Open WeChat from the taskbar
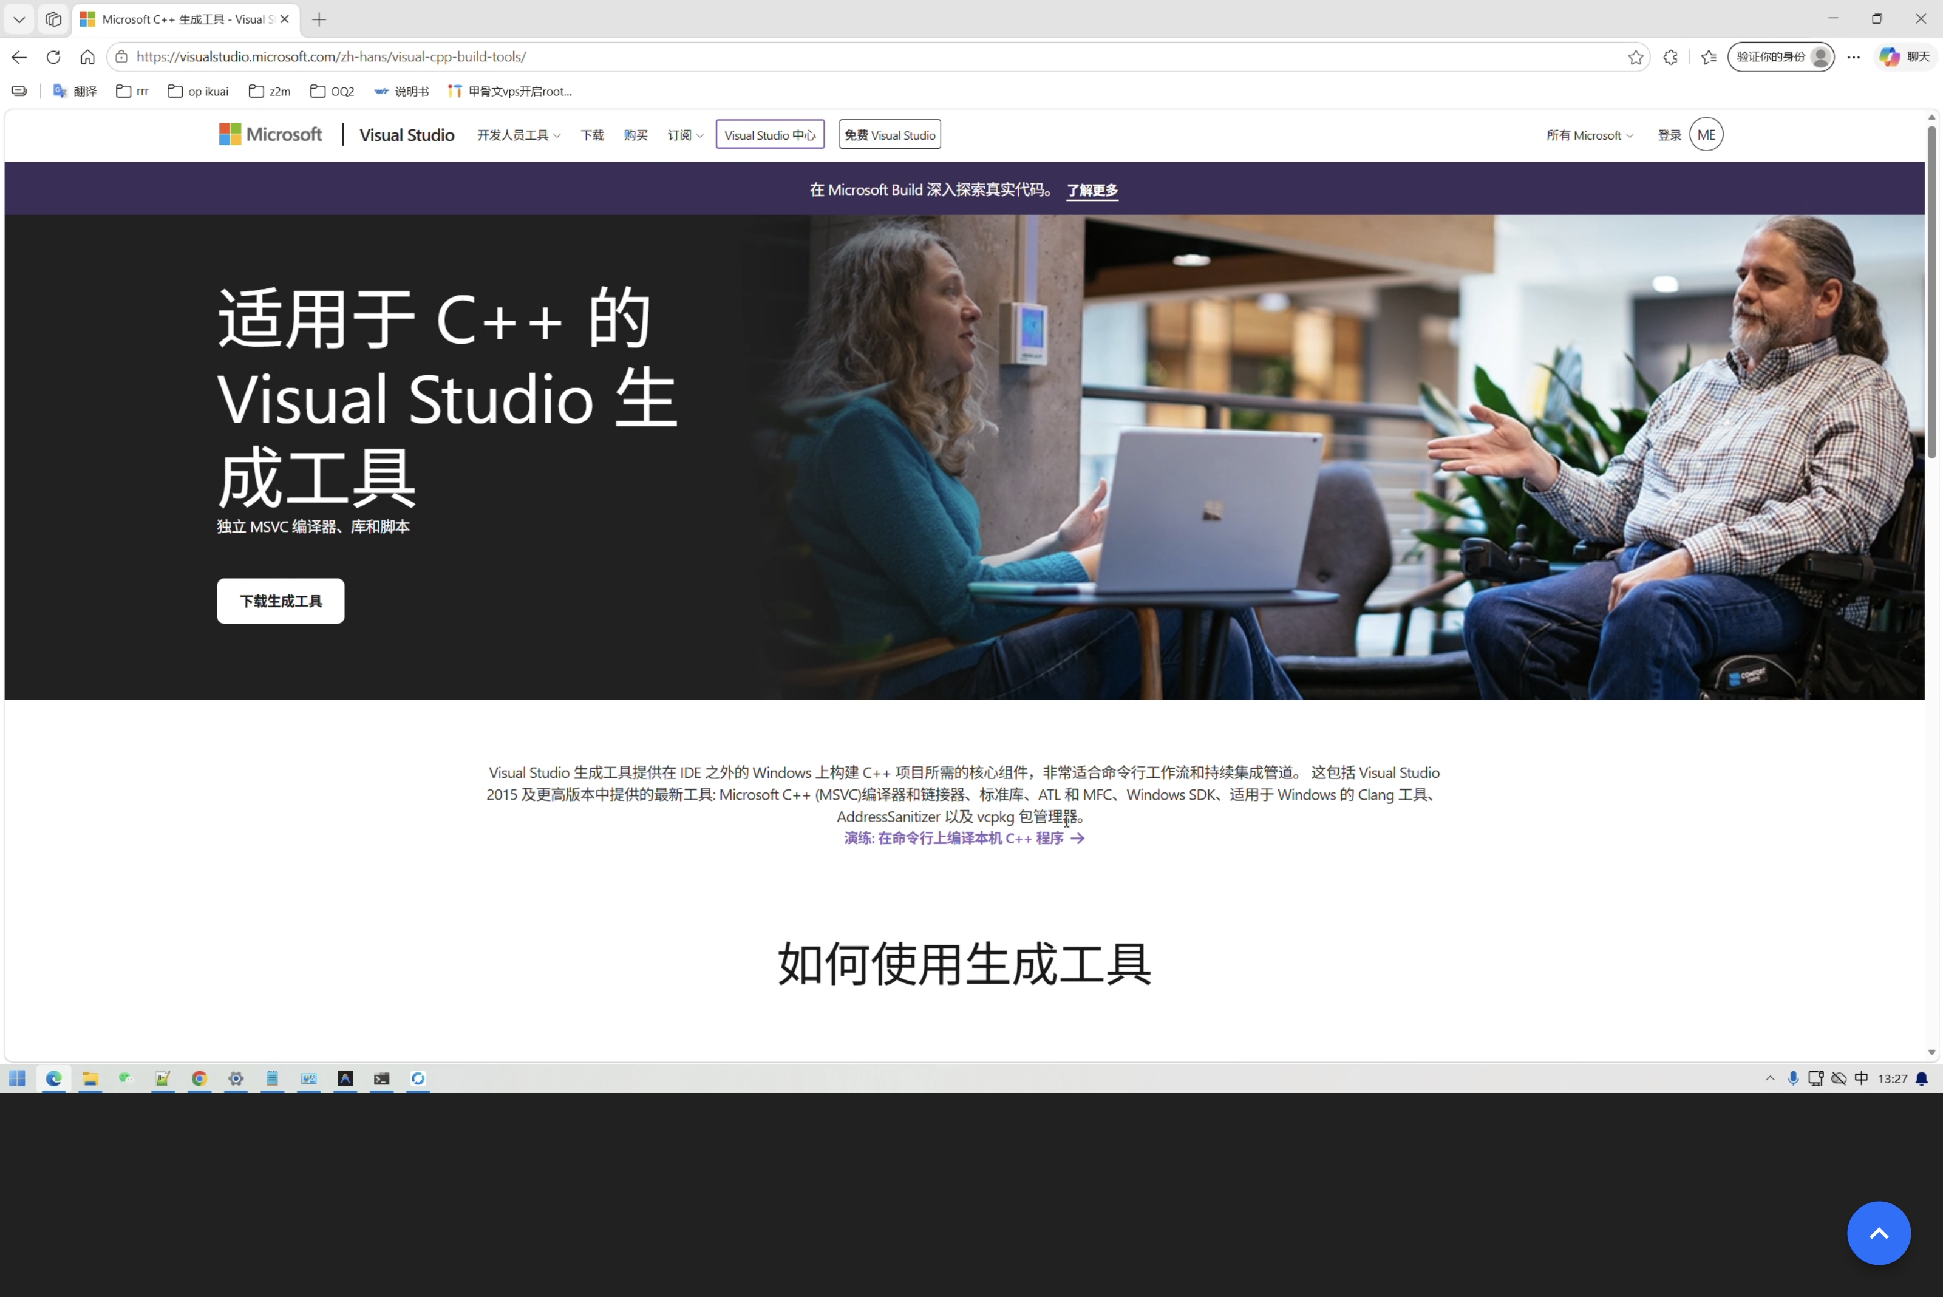Viewport: 1943px width, 1297px height. click(x=126, y=1078)
